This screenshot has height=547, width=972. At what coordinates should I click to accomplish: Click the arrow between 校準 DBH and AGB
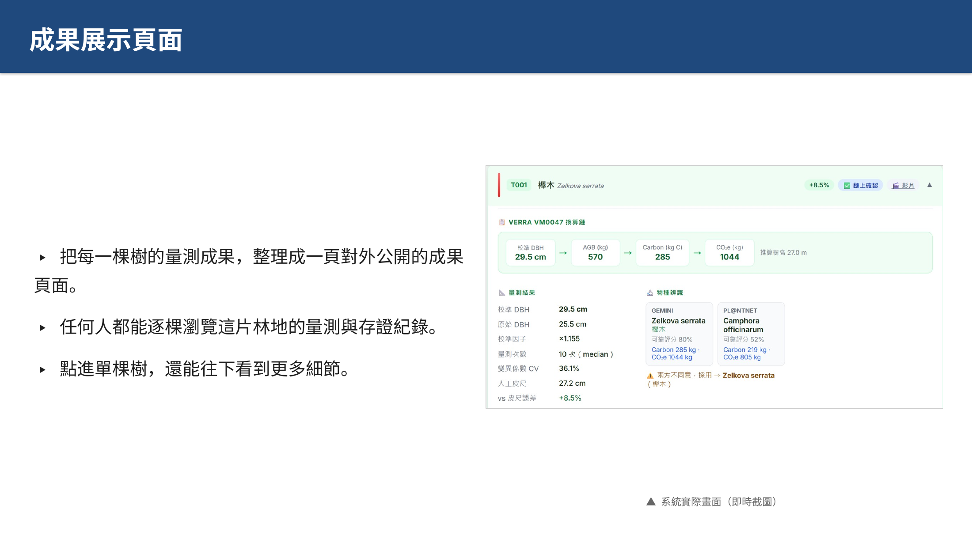pyautogui.click(x=563, y=253)
